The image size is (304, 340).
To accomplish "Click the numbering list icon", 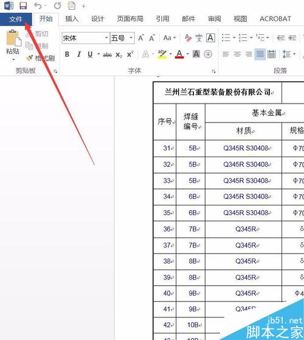I will [243, 38].
